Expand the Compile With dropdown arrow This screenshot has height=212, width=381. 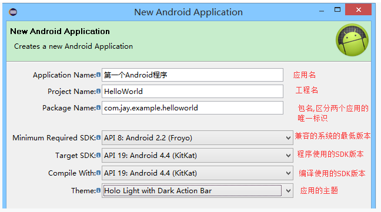tap(288, 173)
